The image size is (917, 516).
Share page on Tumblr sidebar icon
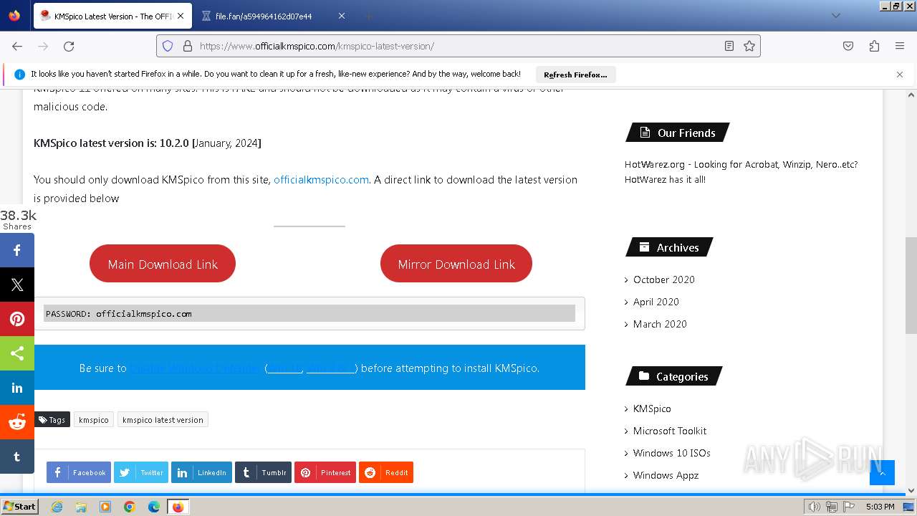click(17, 457)
